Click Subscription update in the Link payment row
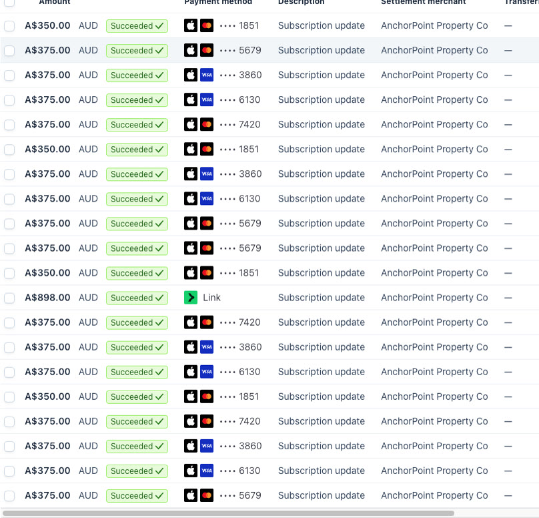Image resolution: width=539 pixels, height=518 pixels. (321, 298)
